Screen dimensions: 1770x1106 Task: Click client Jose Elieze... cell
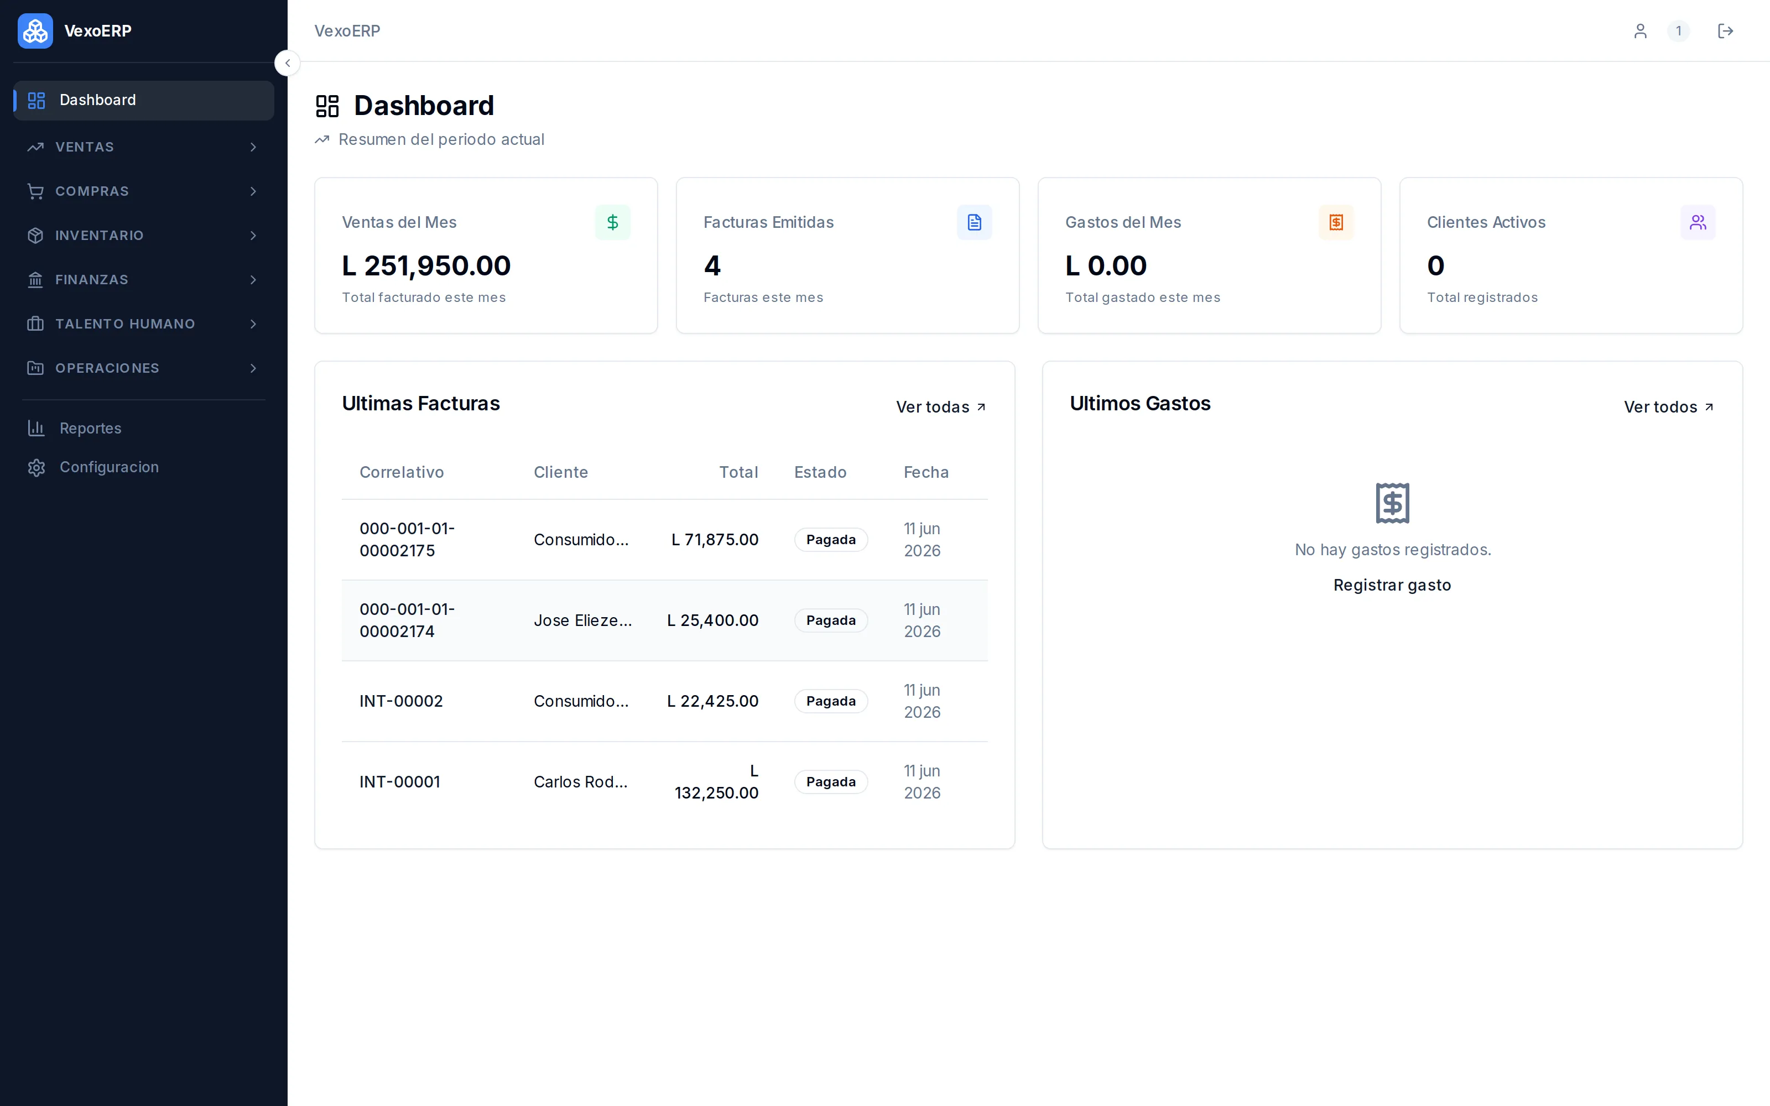point(583,620)
